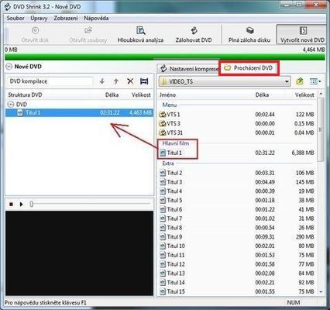Select the Vytvořit nové DVD mode
330x310 pixels.
click(302, 35)
